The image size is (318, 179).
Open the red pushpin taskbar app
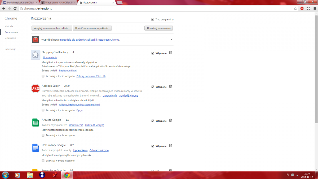pyautogui.click(x=55, y=175)
